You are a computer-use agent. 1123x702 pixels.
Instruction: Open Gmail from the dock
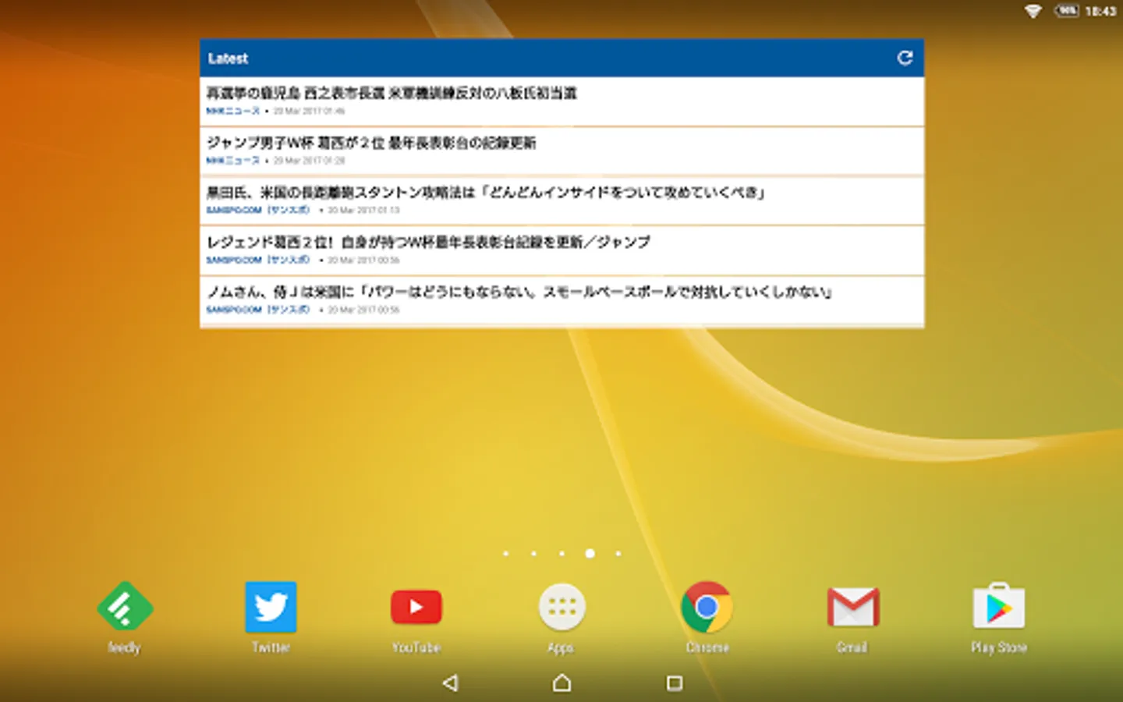coord(853,607)
